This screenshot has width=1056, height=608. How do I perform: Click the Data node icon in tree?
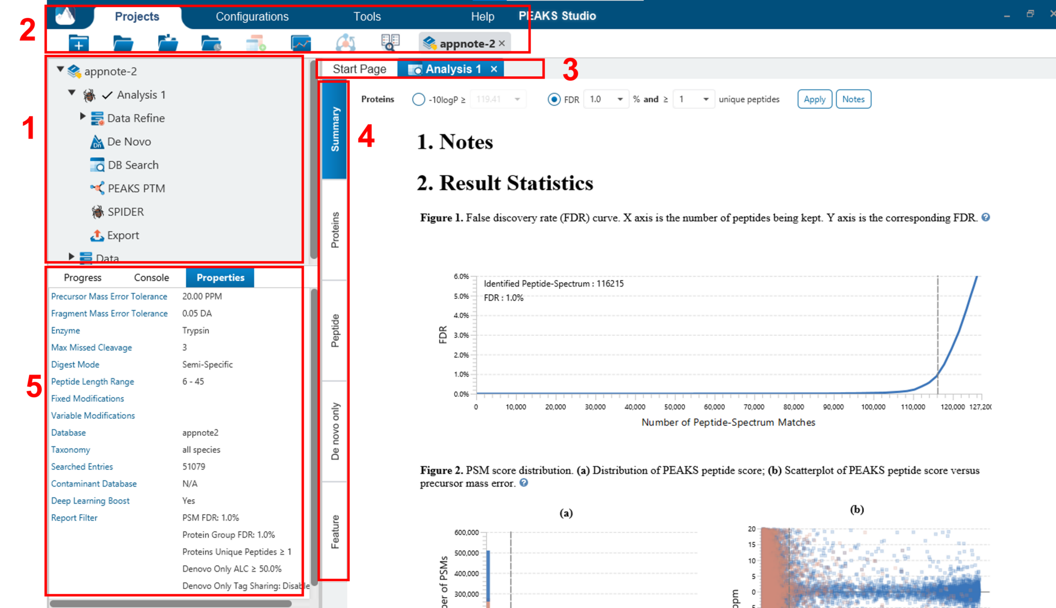86,258
